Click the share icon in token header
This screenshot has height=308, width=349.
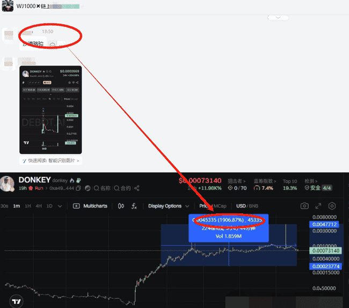137,188
